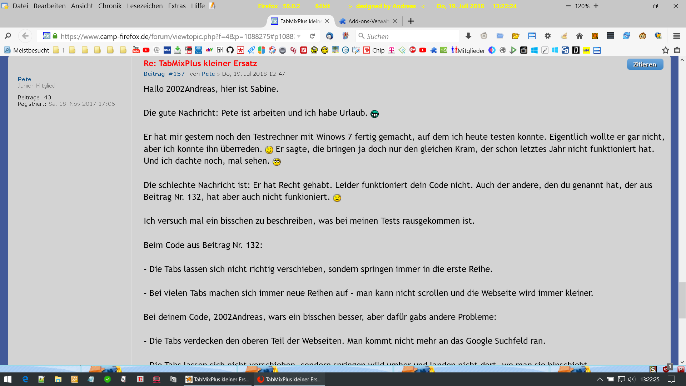The height and width of the screenshot is (386, 686).
Task: Switch to the Add-ons-Verwaltung tab
Action: pos(368,21)
